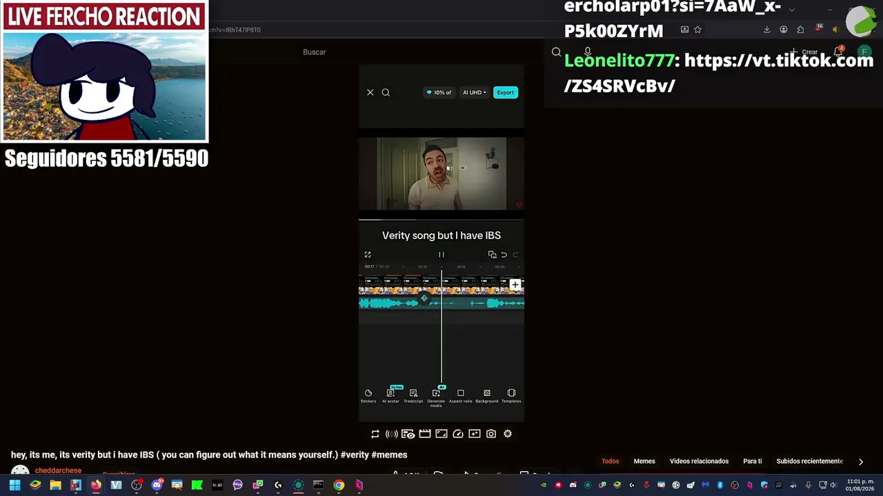Click the keyframe marker on the timeline
883x496 pixels.
424,298
